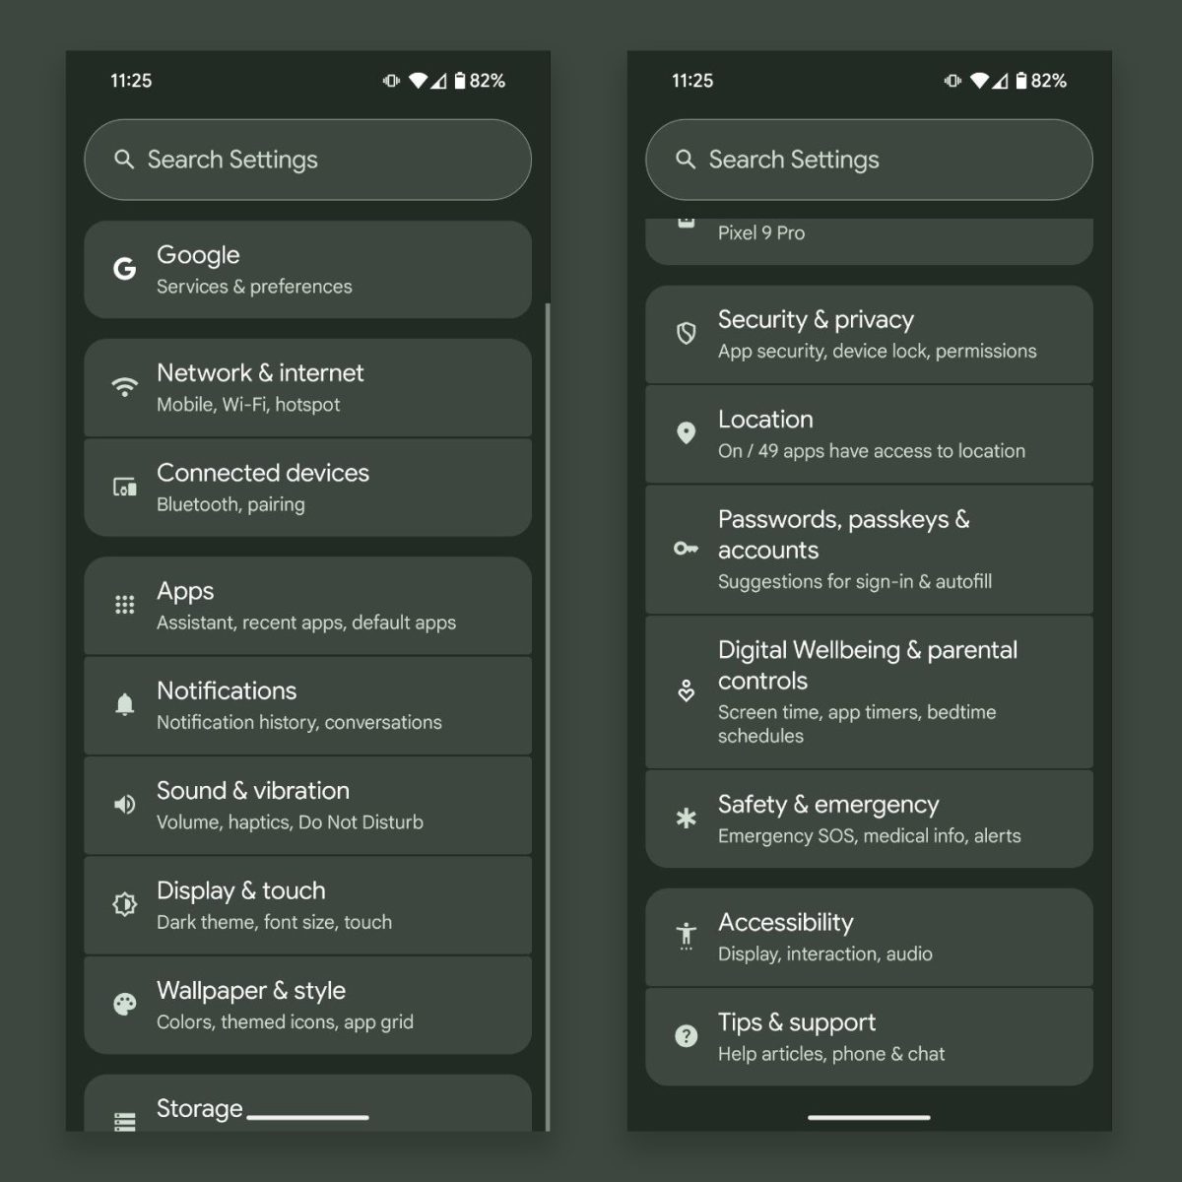The image size is (1182, 1182).
Task: Tap the Apps grid icon
Action: [124, 605]
